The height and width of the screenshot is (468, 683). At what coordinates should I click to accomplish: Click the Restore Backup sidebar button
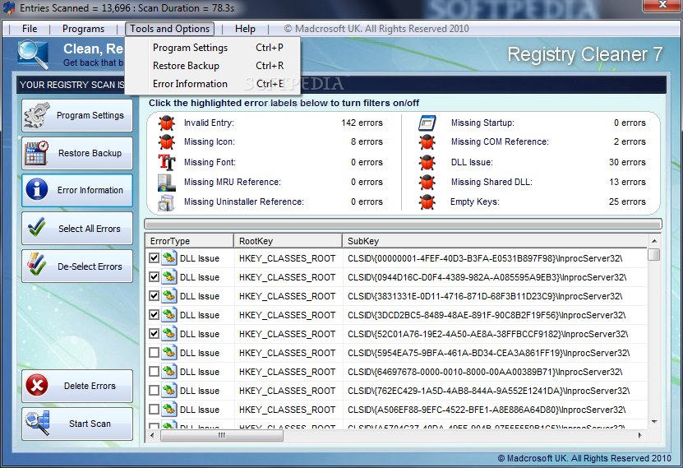pos(77,153)
